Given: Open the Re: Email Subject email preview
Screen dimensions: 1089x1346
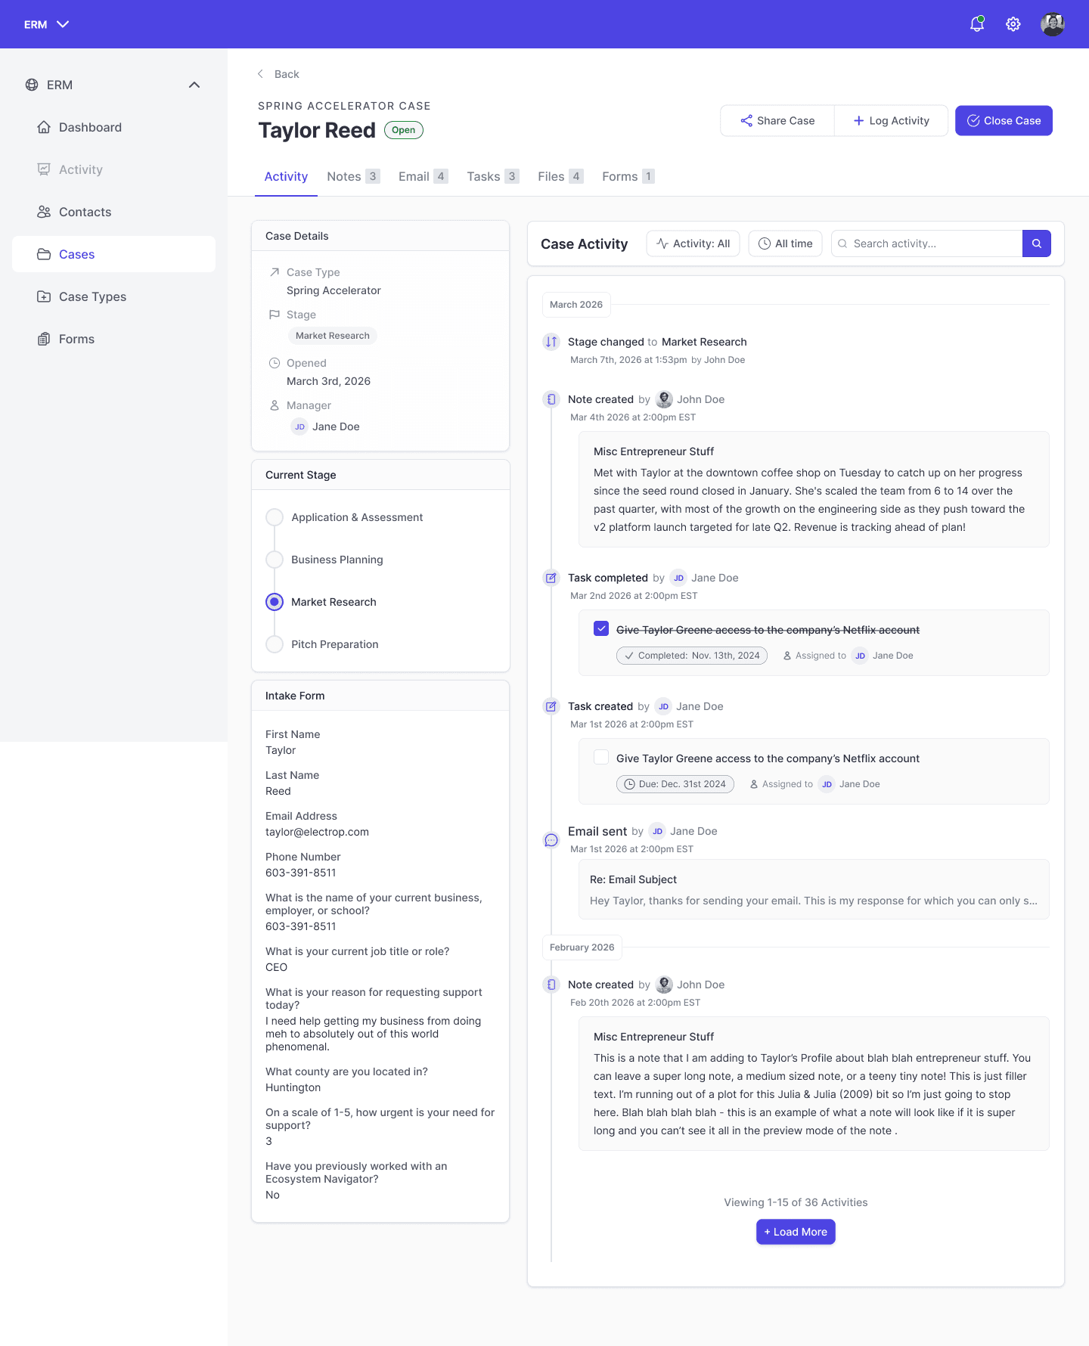Looking at the screenshot, I should (814, 889).
